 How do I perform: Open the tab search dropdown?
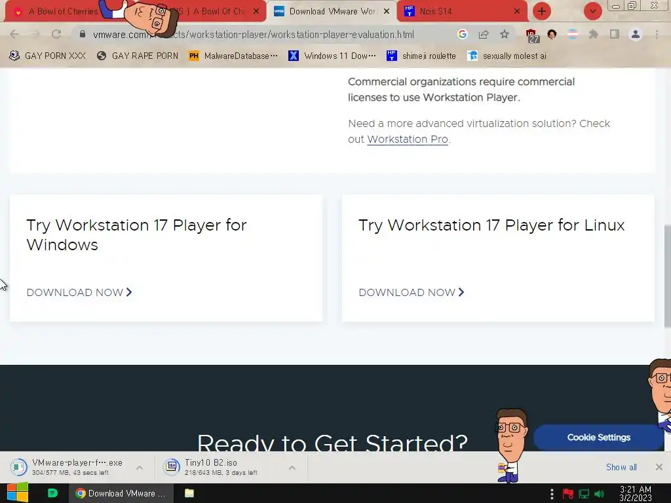pyautogui.click(x=592, y=11)
